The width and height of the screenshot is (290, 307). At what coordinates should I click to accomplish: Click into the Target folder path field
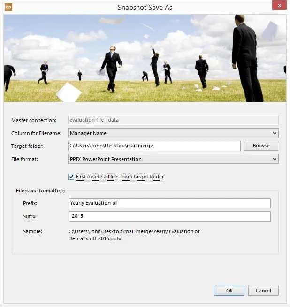pyautogui.click(x=154, y=146)
